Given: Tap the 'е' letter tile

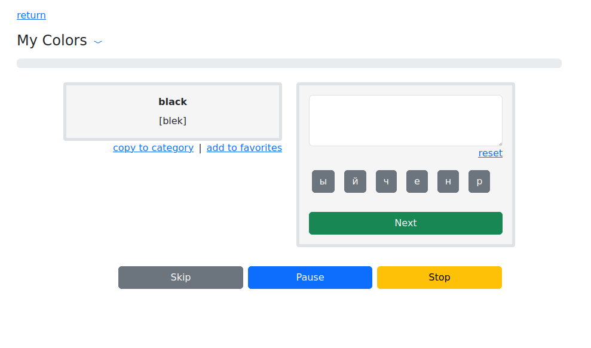Looking at the screenshot, I should coord(417,181).
